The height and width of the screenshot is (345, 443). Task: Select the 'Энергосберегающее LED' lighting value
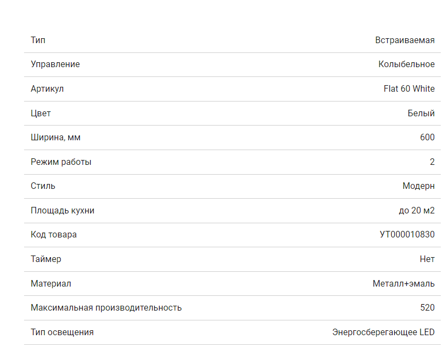point(383,332)
